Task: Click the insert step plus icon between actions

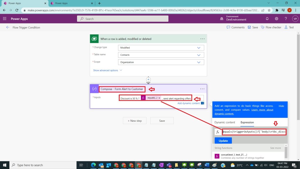Action: [148, 79]
